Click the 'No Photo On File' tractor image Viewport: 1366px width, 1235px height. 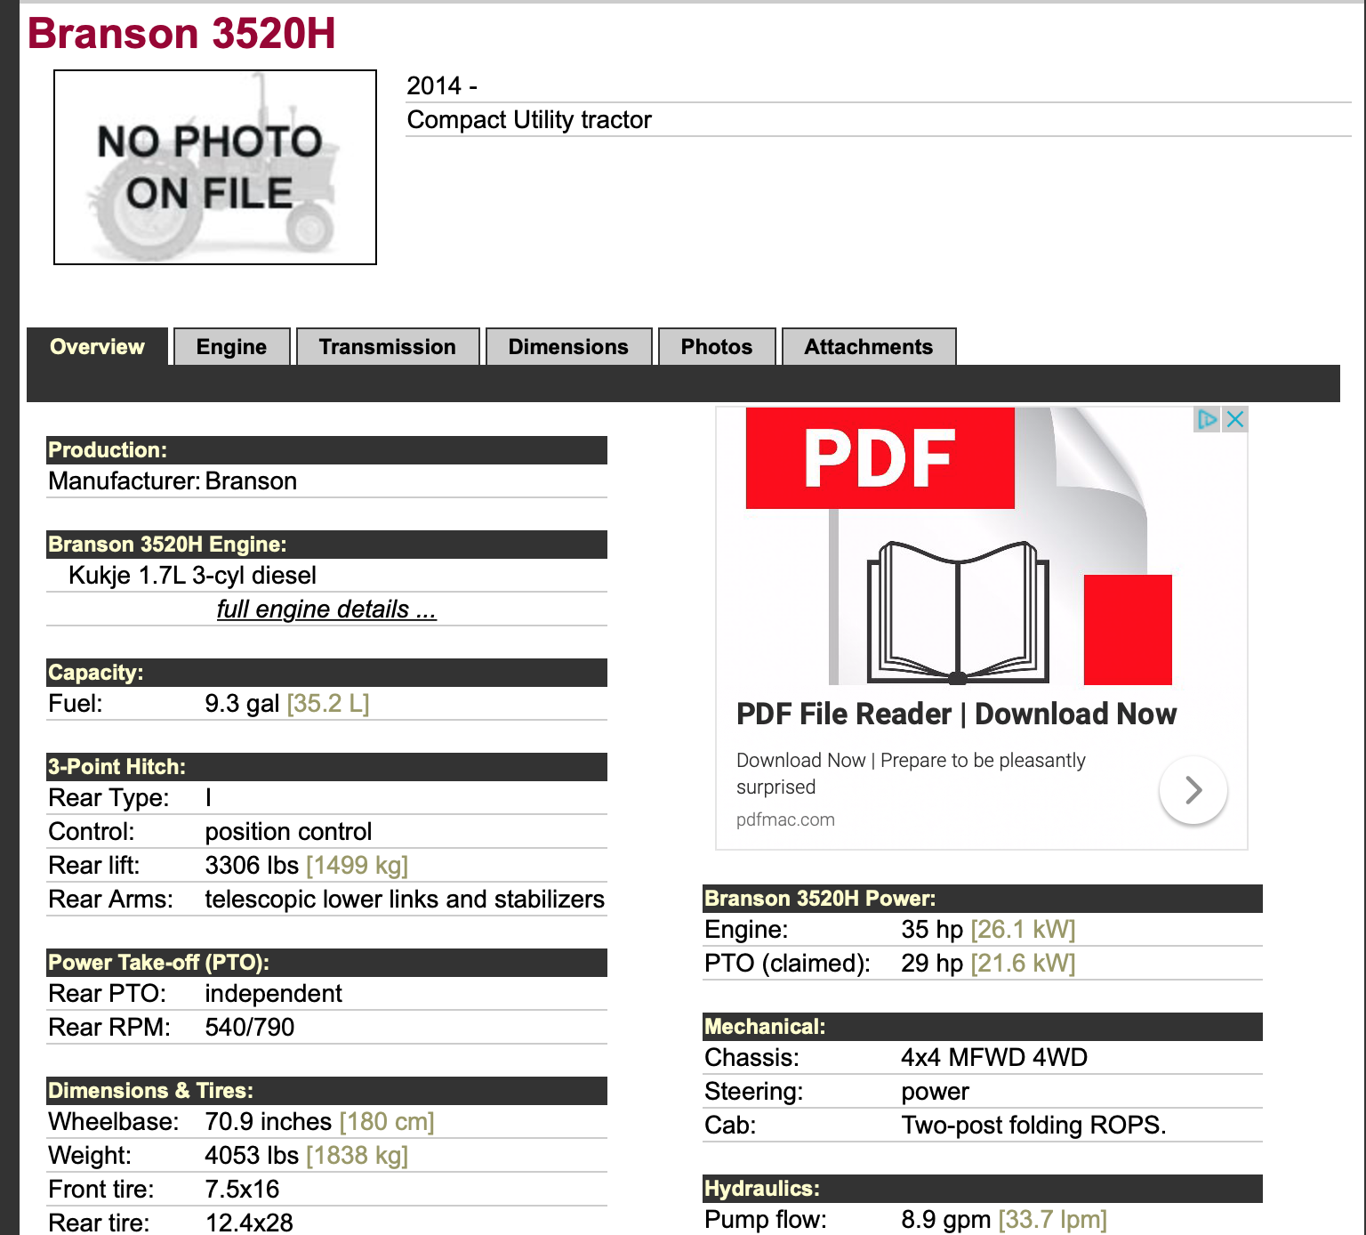click(215, 167)
